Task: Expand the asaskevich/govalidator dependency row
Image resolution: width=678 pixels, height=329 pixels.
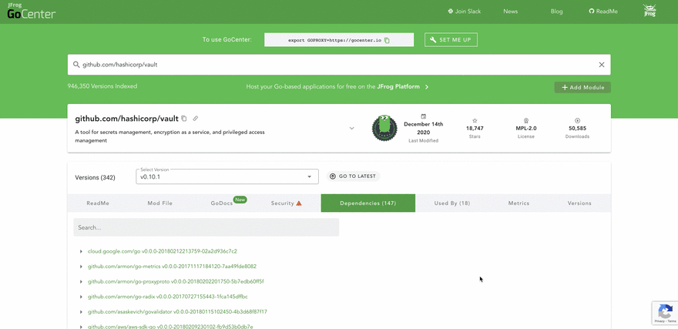Action: (81, 312)
